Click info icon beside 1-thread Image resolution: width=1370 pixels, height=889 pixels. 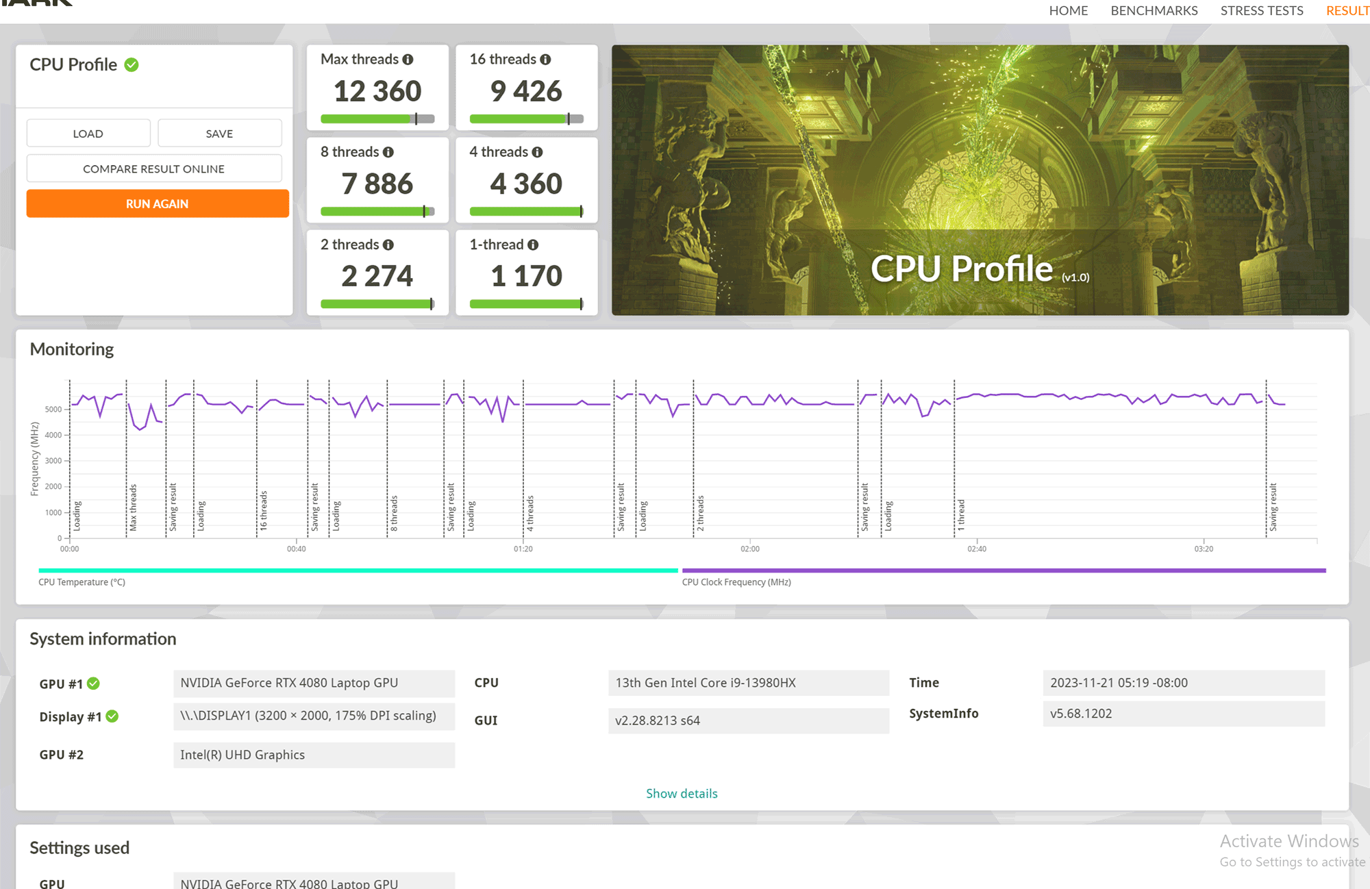(x=533, y=245)
